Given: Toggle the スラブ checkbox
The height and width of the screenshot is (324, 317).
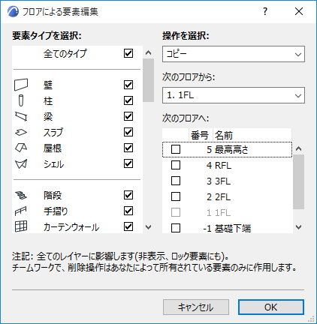Looking at the screenshot, I should (128, 132).
